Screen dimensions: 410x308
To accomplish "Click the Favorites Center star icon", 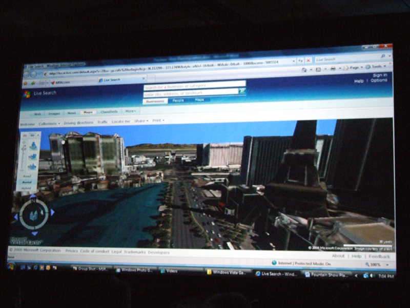I will (x=25, y=83).
